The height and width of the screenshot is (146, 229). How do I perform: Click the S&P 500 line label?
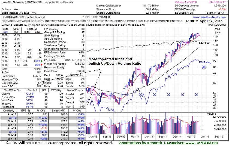point(204,43)
